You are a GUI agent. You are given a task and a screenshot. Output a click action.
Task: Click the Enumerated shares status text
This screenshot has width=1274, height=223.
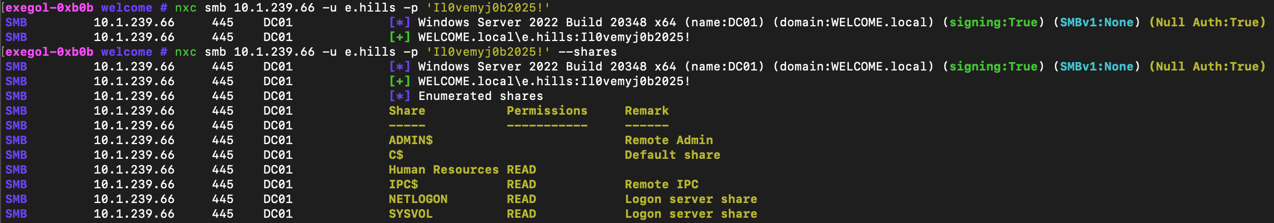tap(481, 96)
